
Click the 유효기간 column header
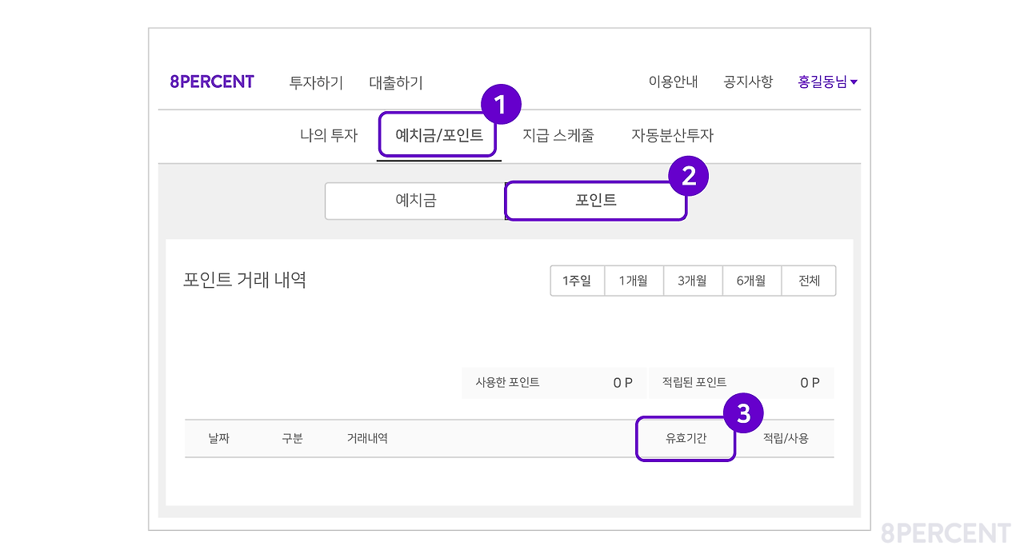click(x=686, y=438)
